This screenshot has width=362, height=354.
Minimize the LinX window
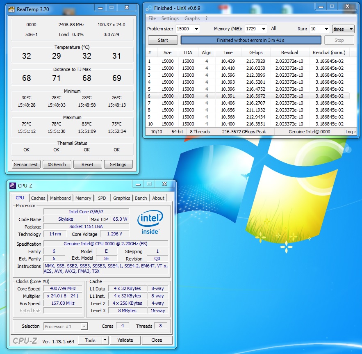click(x=321, y=7)
